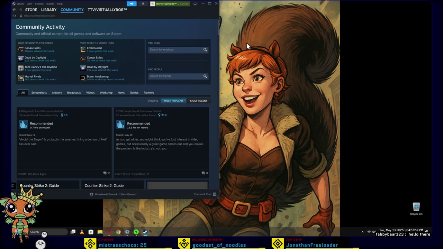Switch to the Videos tab
Image resolution: width=443 pixels, height=249 pixels.
coord(90,93)
